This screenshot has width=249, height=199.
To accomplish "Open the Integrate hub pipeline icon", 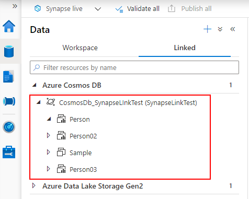I will coord(9,101).
